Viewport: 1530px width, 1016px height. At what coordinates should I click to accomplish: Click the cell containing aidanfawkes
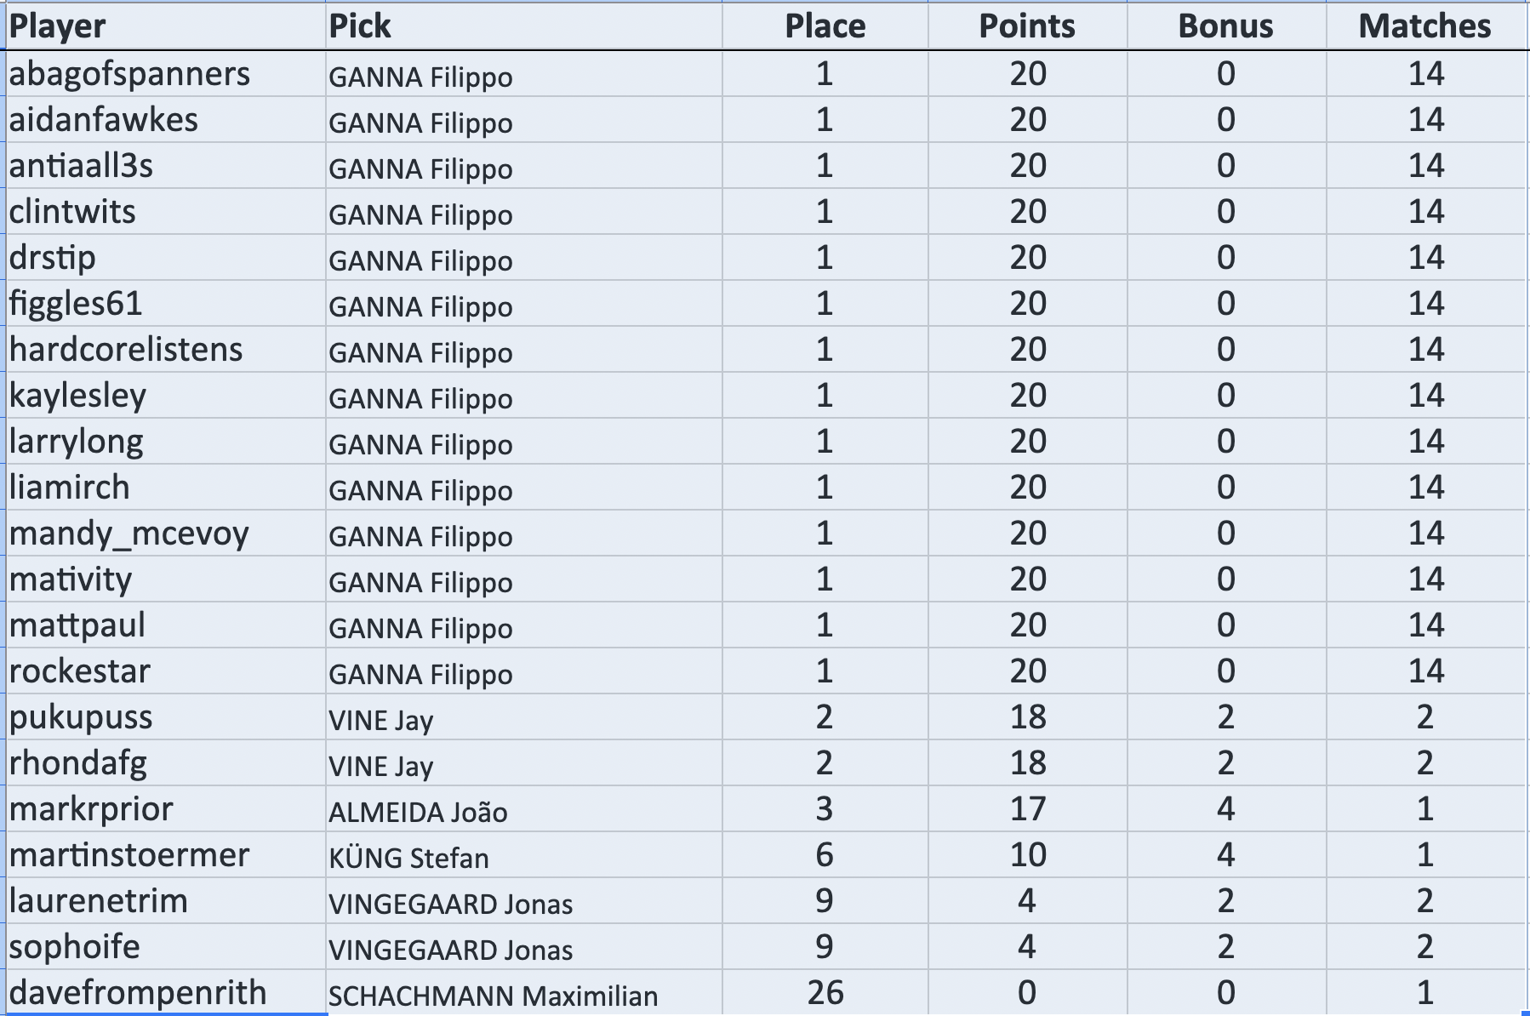(104, 120)
